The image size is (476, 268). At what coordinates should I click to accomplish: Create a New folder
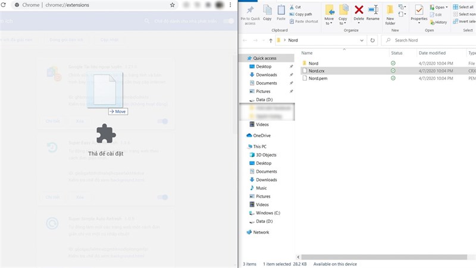point(390,15)
